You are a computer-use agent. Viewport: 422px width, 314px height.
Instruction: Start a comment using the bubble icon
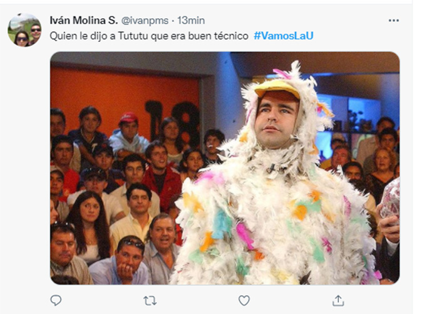[x=56, y=300]
